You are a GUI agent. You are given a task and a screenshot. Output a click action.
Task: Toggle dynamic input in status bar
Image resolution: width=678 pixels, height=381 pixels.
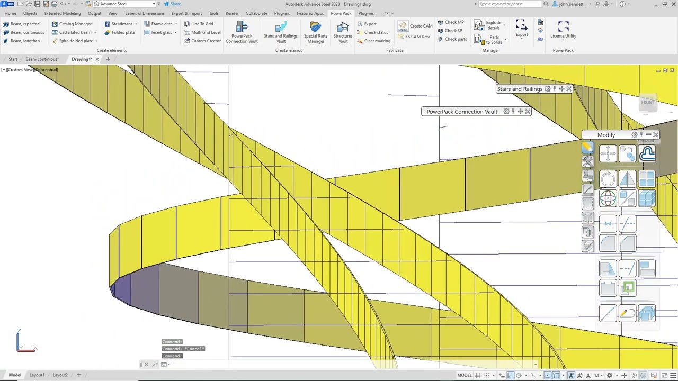pyautogui.click(x=502, y=375)
